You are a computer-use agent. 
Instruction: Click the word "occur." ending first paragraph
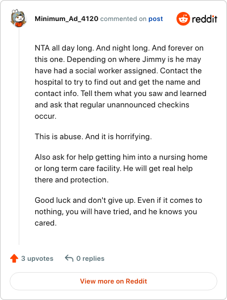click(x=45, y=116)
